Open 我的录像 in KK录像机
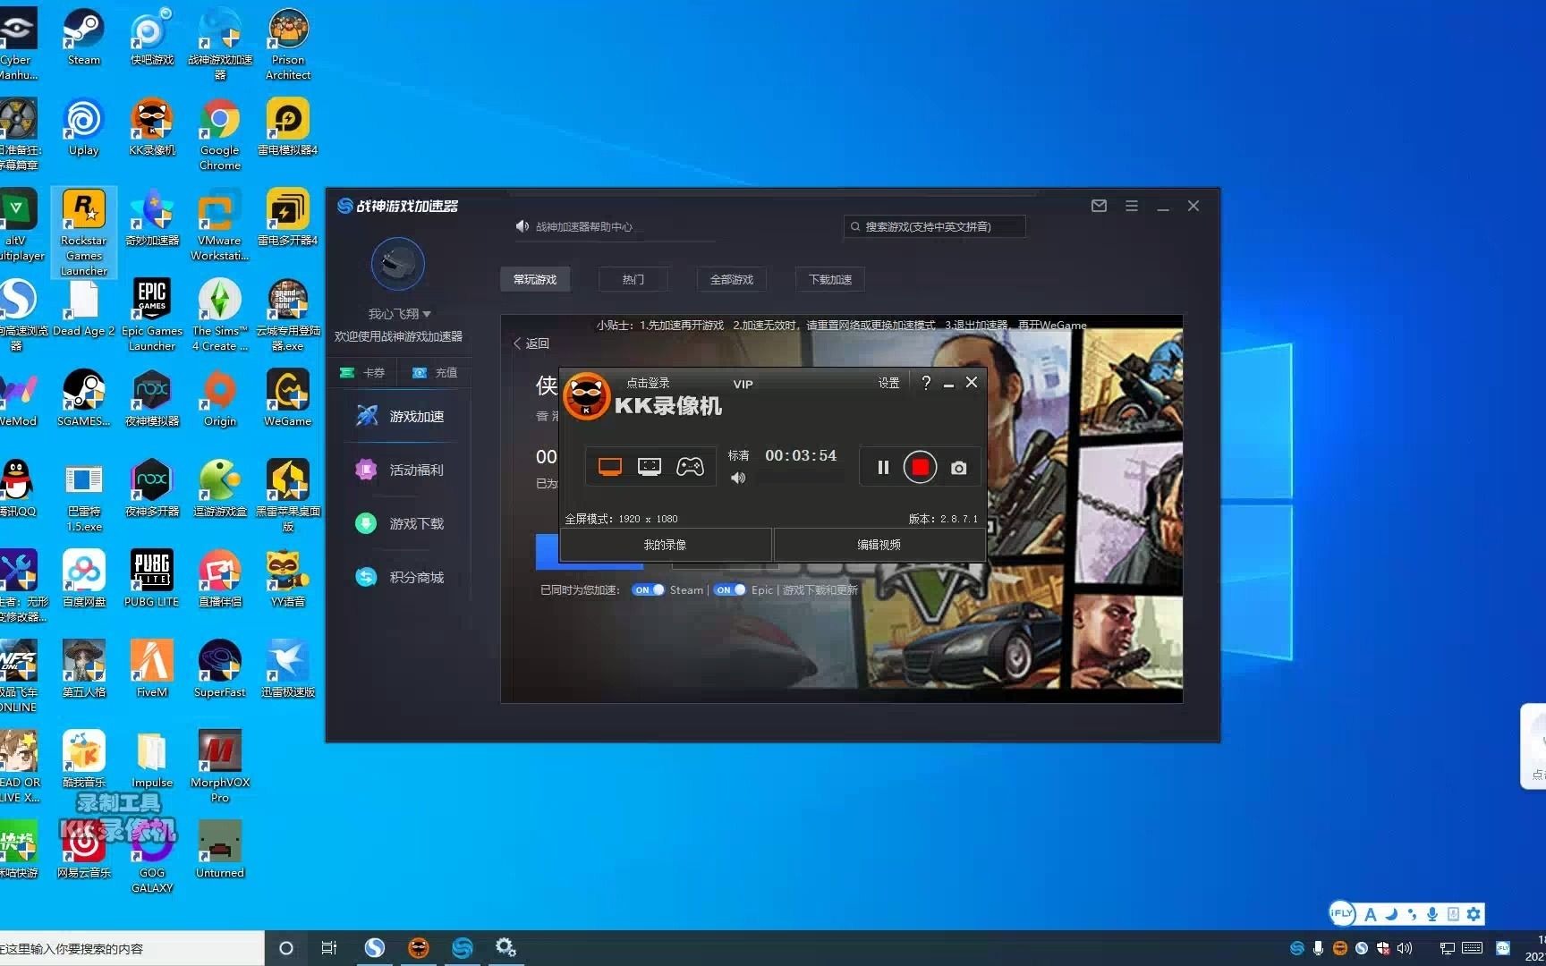Image resolution: width=1546 pixels, height=966 pixels. click(x=665, y=544)
